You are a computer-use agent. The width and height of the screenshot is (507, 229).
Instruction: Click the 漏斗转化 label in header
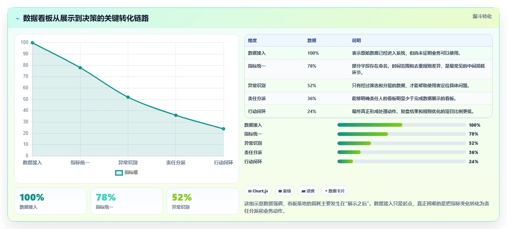(x=482, y=17)
